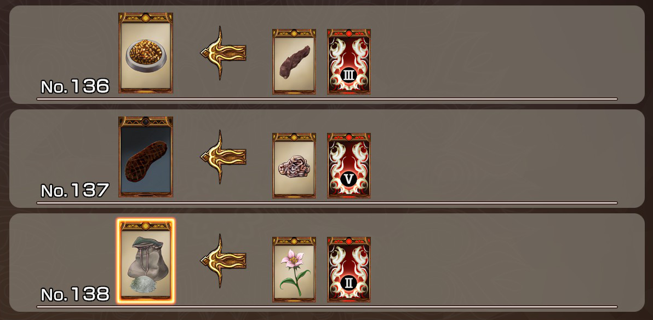Click the pink lily flower ingredient card
Screen dimensions: 653x320
(x=294, y=269)
